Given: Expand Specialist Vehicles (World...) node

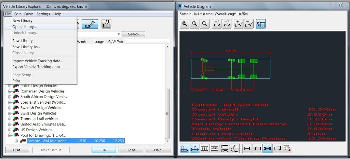Looking at the screenshot, I should click(x=10, y=102).
